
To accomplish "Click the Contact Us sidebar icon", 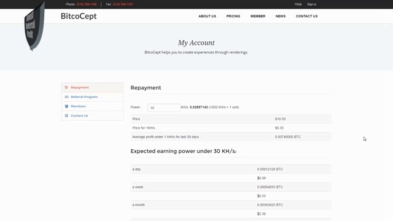I will click(66, 115).
